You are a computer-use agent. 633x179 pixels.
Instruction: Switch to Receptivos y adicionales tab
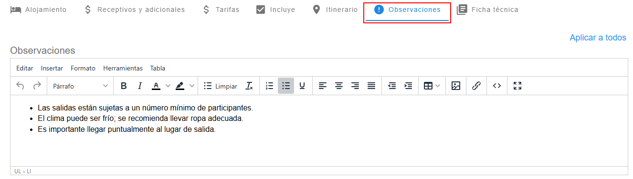(x=134, y=10)
